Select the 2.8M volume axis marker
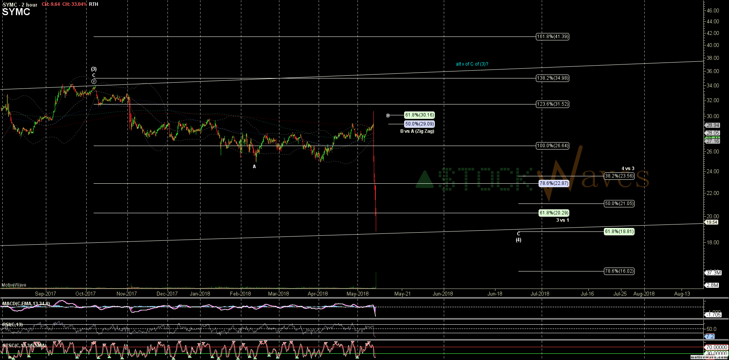729x360 pixels. tap(712, 285)
